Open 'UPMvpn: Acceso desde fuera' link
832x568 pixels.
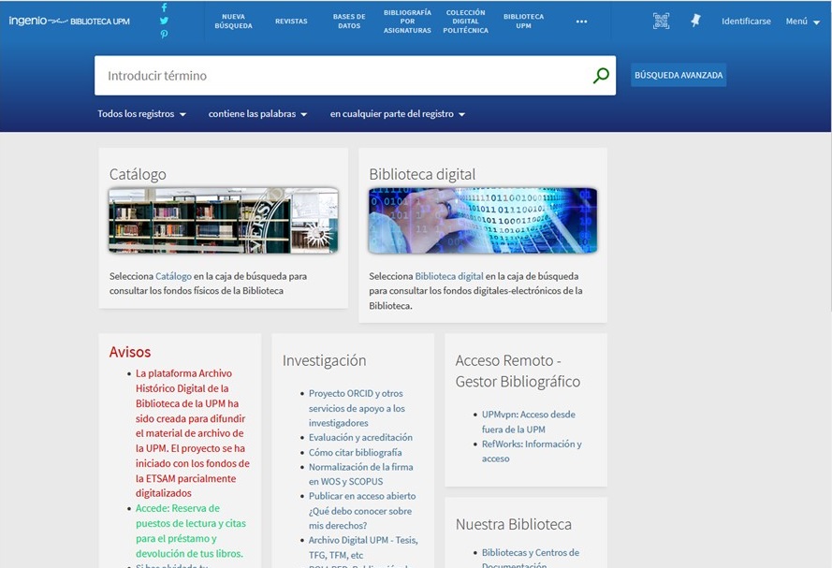pyautogui.click(x=529, y=422)
